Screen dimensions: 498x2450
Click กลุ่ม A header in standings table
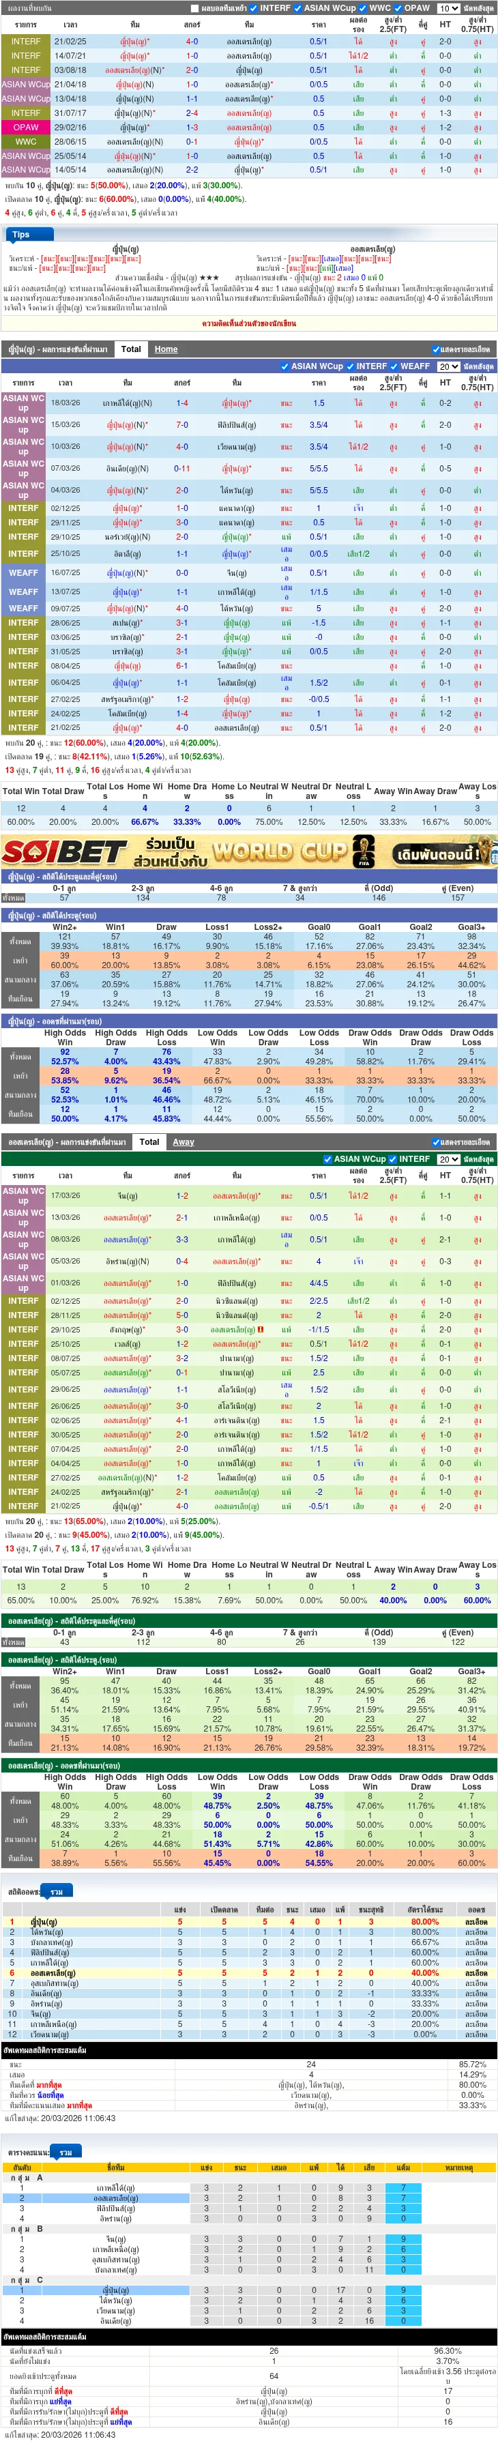(27, 2178)
